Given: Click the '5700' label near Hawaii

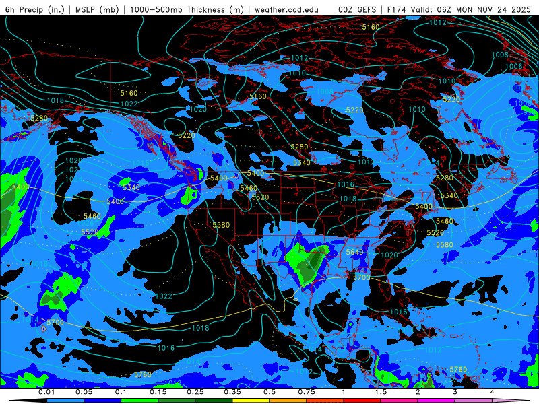Looking at the screenshot, I should click(x=55, y=323).
